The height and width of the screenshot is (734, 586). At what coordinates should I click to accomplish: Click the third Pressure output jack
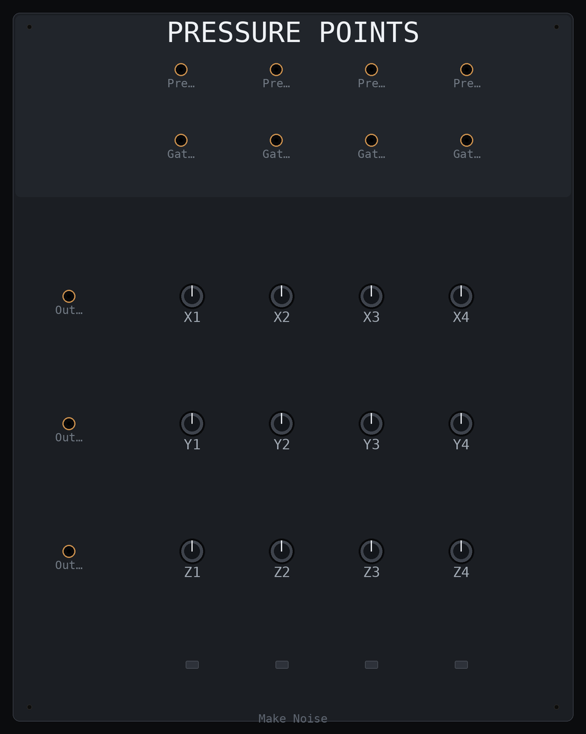pos(371,69)
